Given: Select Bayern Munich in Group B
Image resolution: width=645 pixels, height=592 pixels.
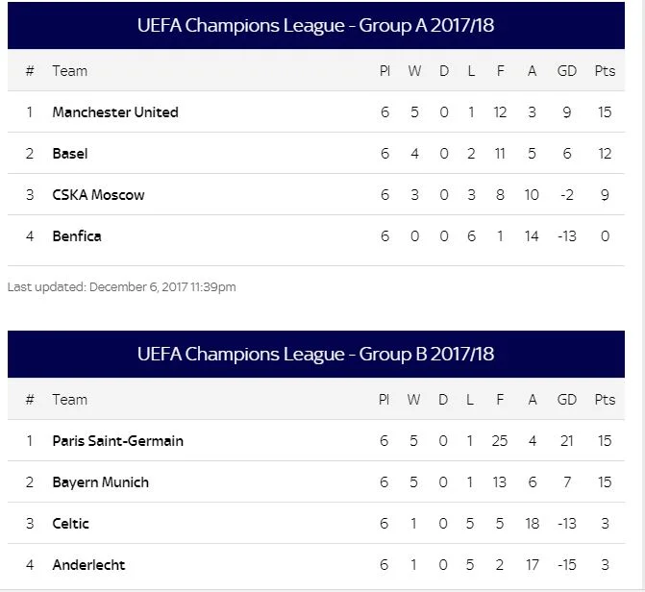Looking at the screenshot, I should pos(100,482).
